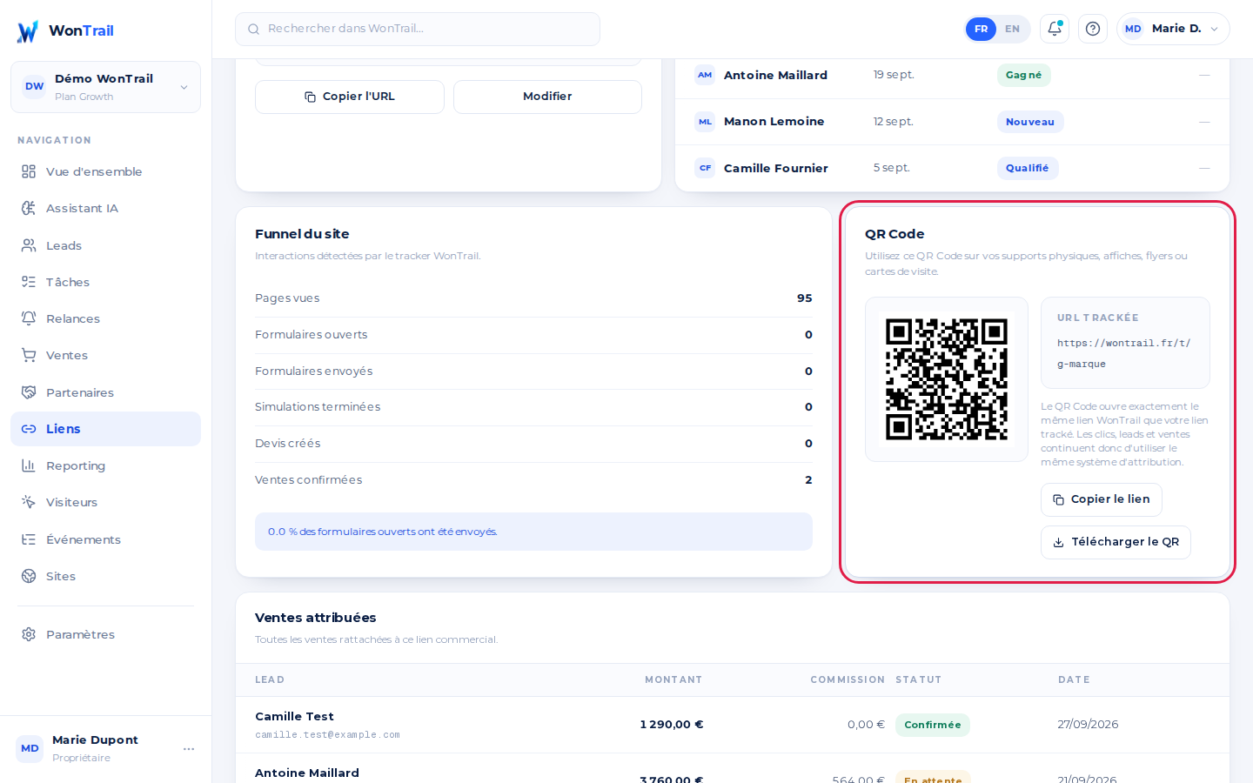Open the Antoine Maillard lead row

coord(952,76)
